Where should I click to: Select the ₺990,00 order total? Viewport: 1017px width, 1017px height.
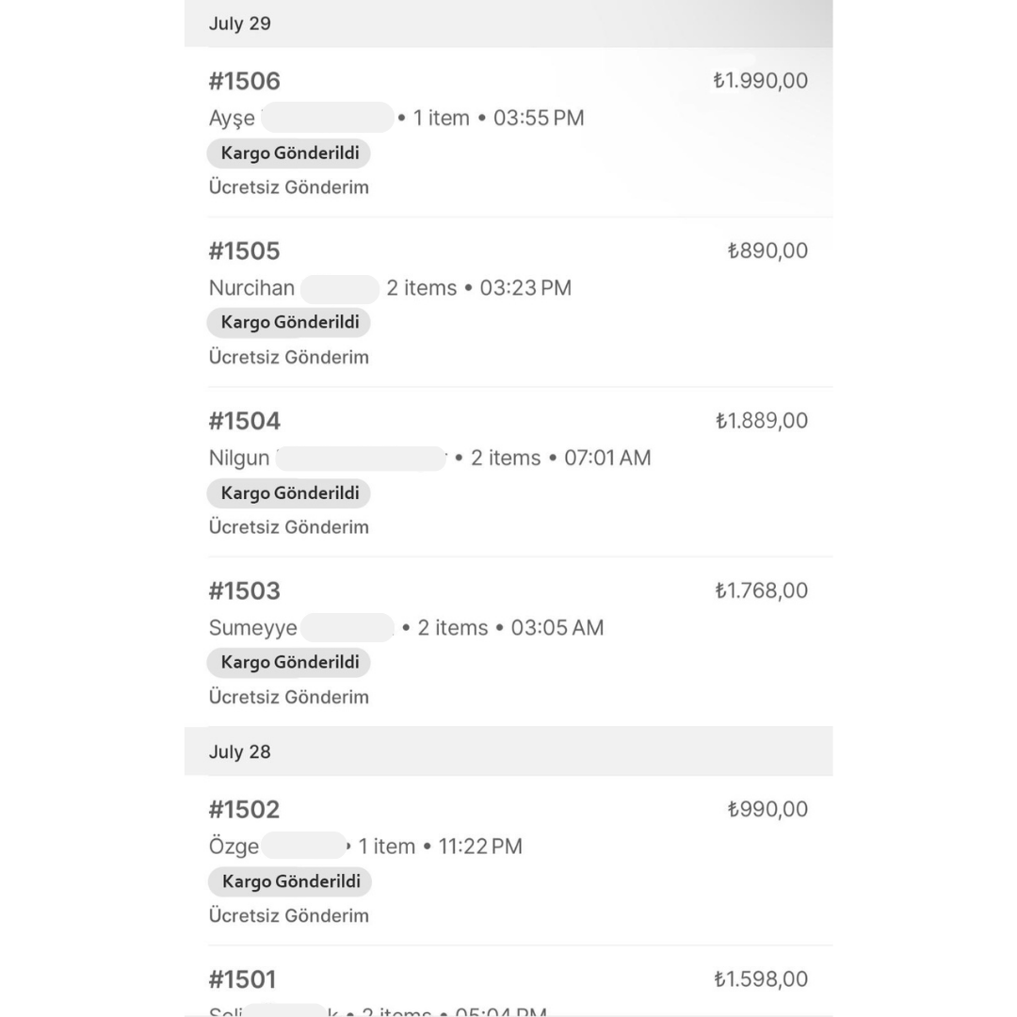point(767,809)
